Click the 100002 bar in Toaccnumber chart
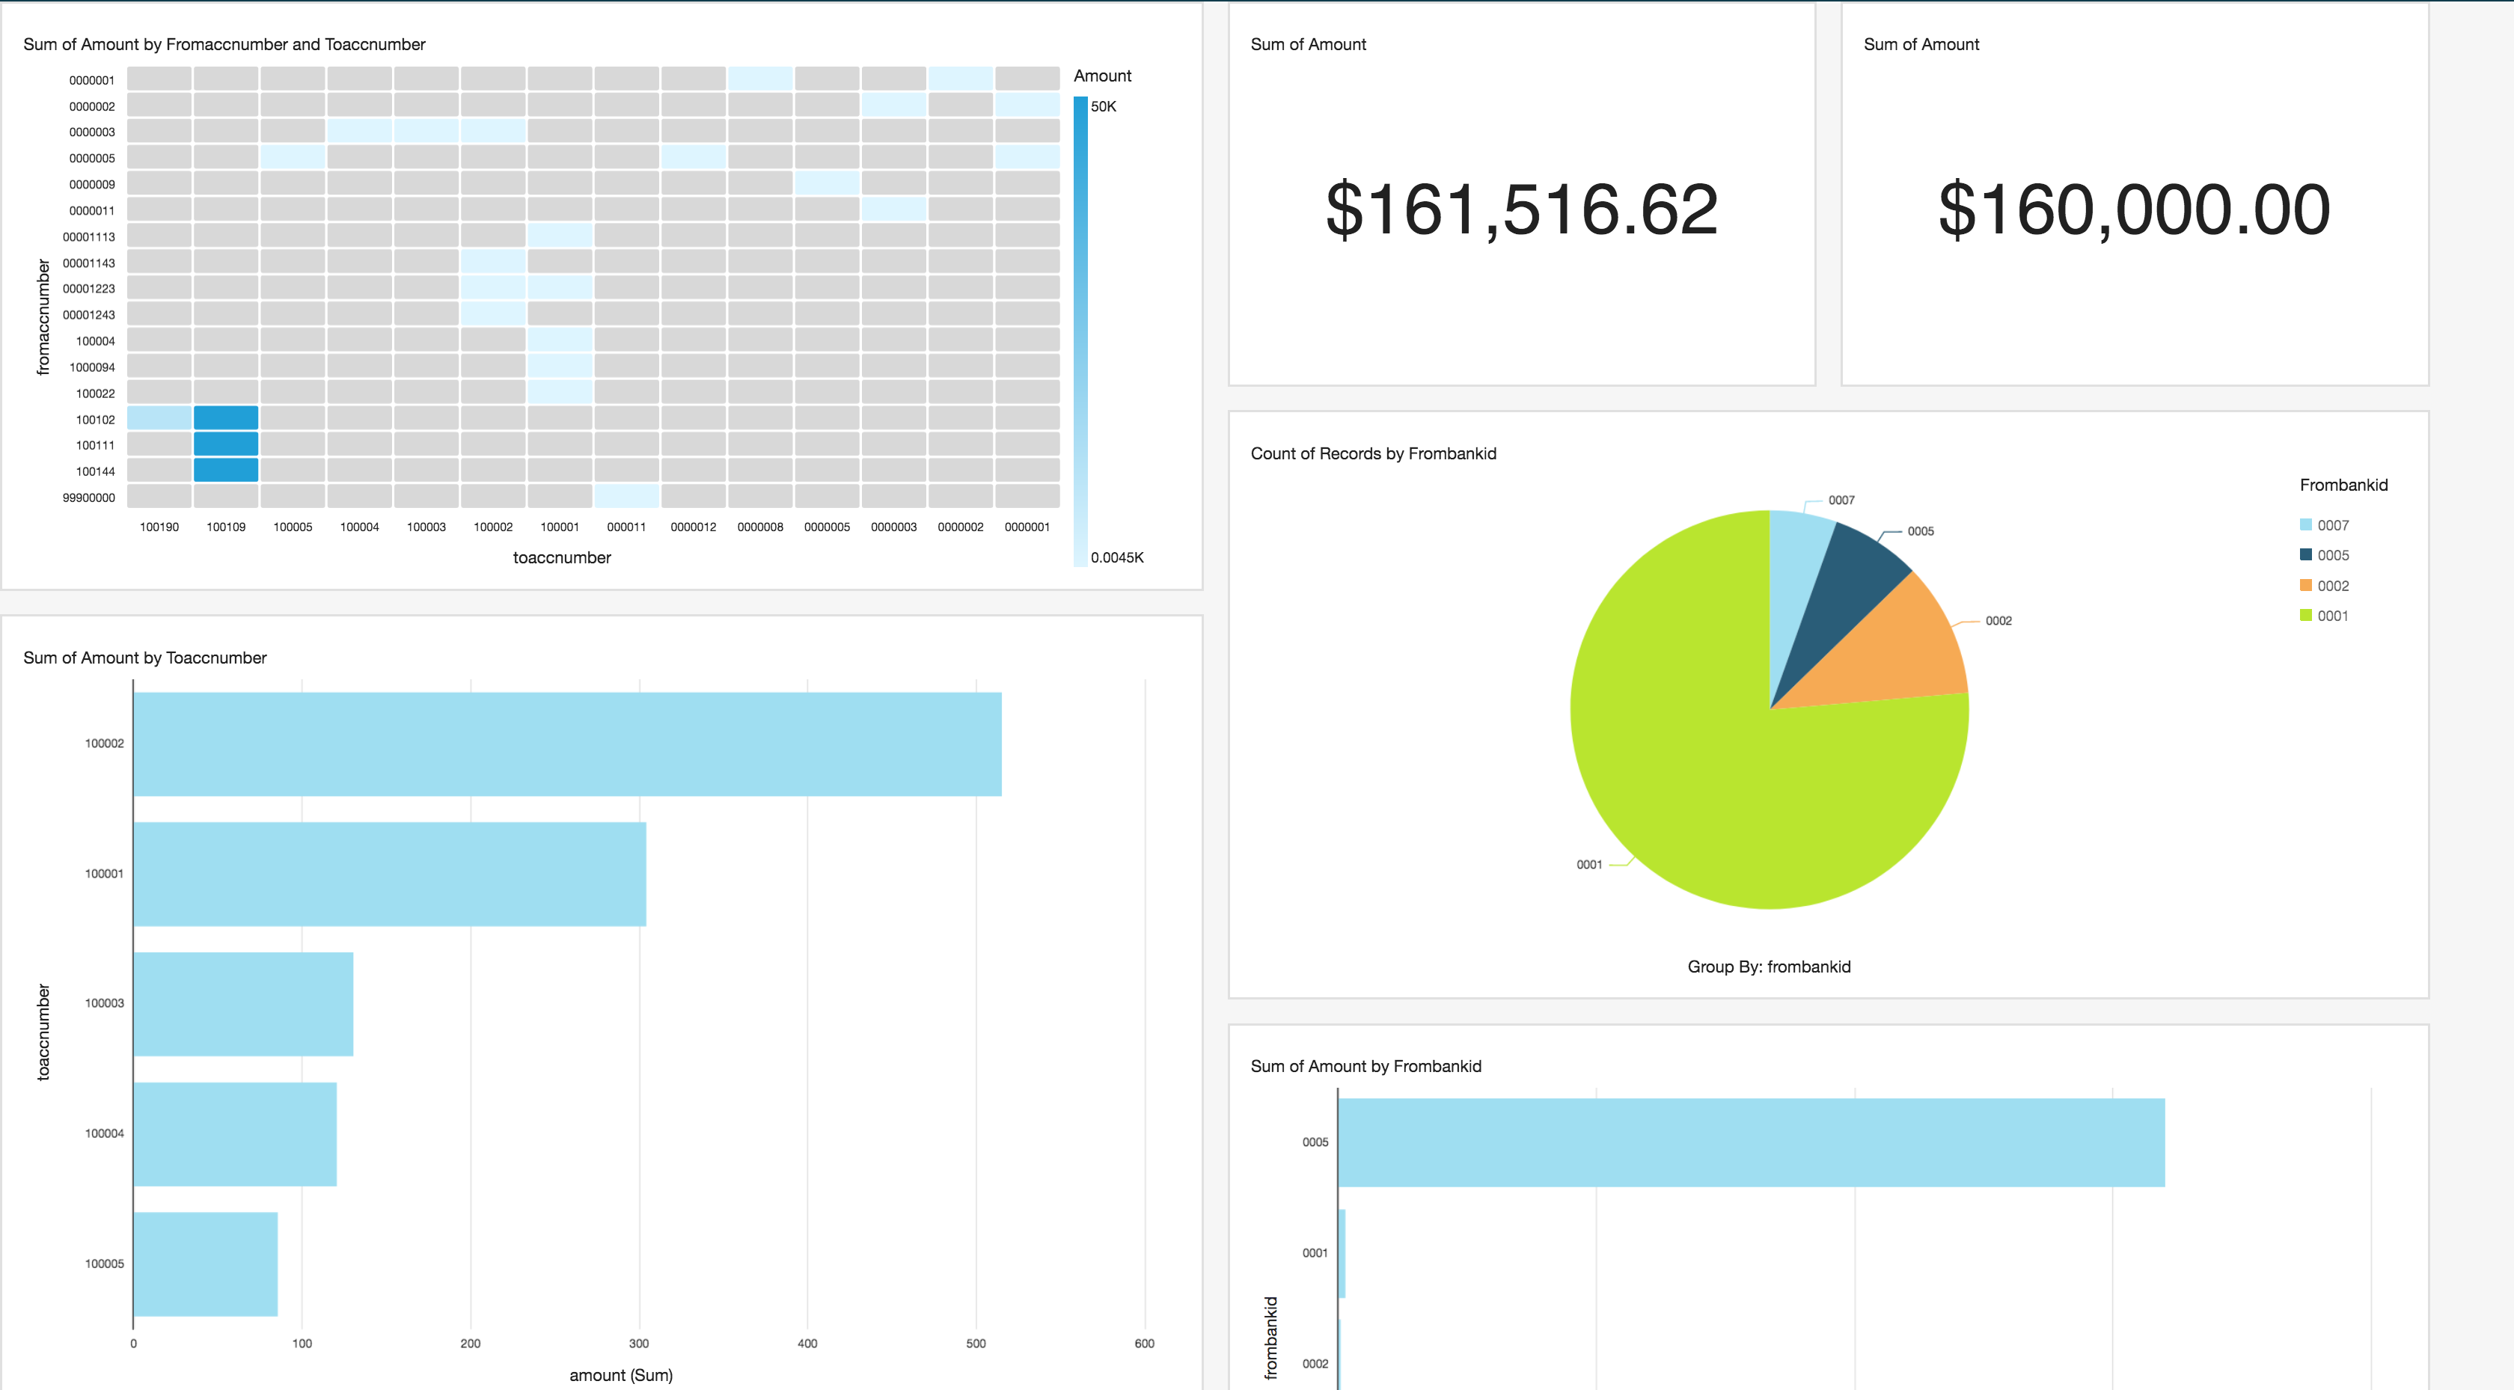This screenshot has width=2514, height=1390. pos(566,744)
